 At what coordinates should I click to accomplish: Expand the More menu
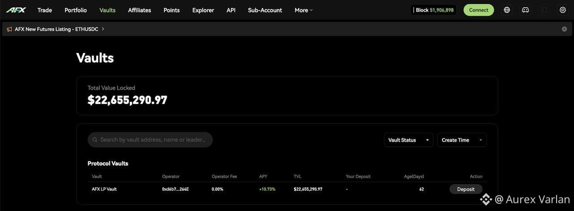pyautogui.click(x=304, y=10)
